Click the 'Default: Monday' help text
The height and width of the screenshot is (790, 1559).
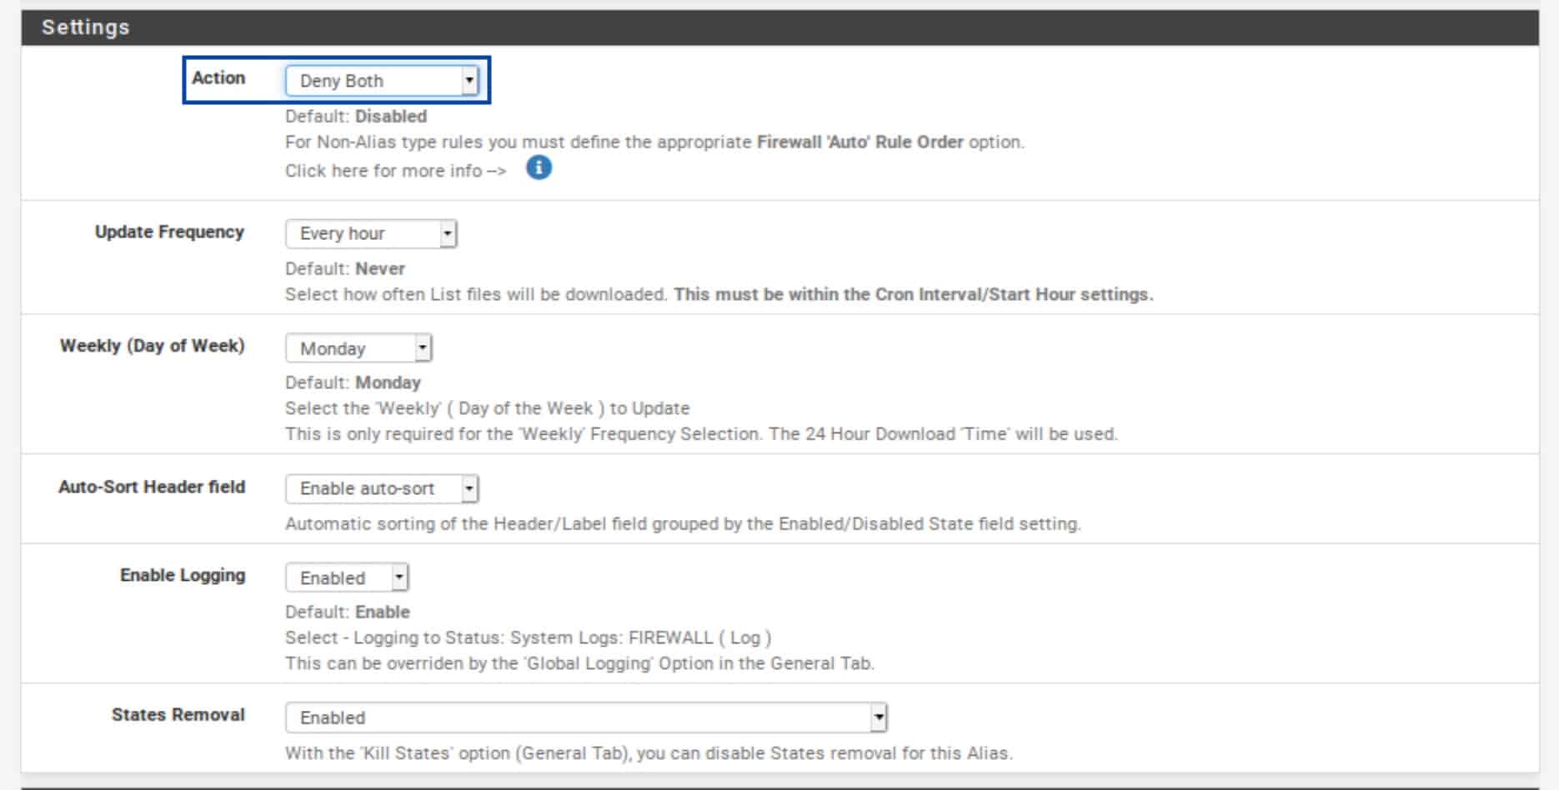point(353,382)
